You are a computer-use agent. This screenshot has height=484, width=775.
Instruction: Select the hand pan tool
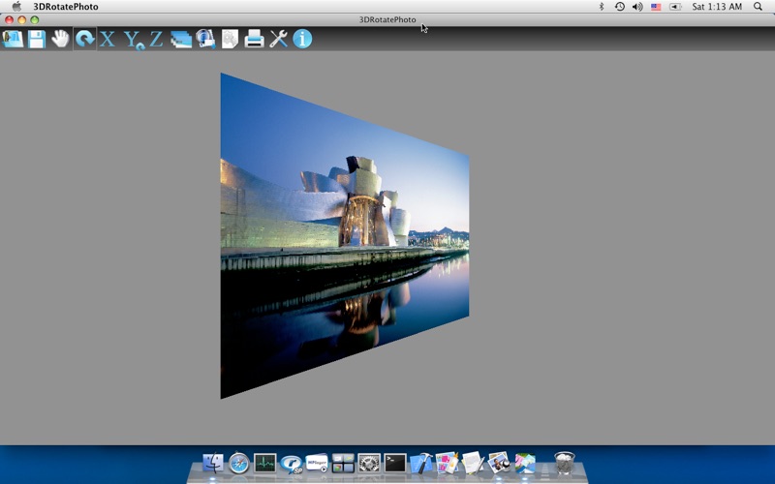(60, 39)
